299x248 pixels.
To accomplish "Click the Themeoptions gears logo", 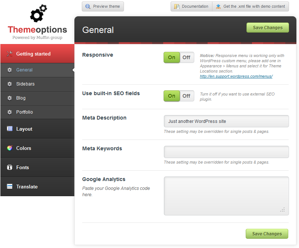I will pyautogui.click(x=38, y=13).
